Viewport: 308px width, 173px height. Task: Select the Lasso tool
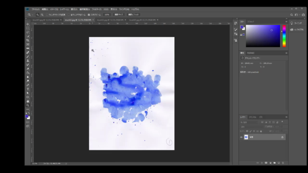tap(28, 32)
